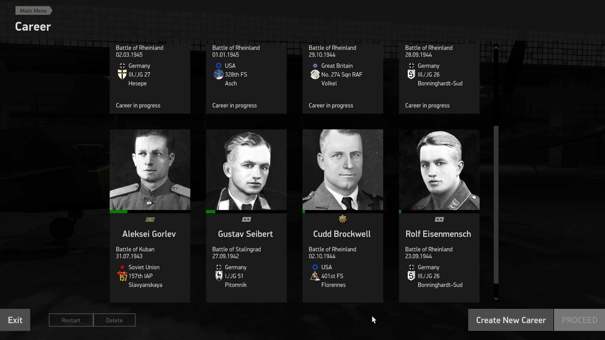This screenshot has height=340, width=605.
Task: Click the date '23.09.1944'
Action: pos(418,256)
